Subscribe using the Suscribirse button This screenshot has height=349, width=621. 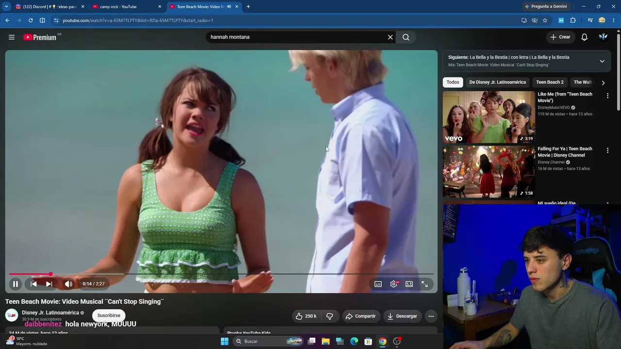tap(109, 316)
